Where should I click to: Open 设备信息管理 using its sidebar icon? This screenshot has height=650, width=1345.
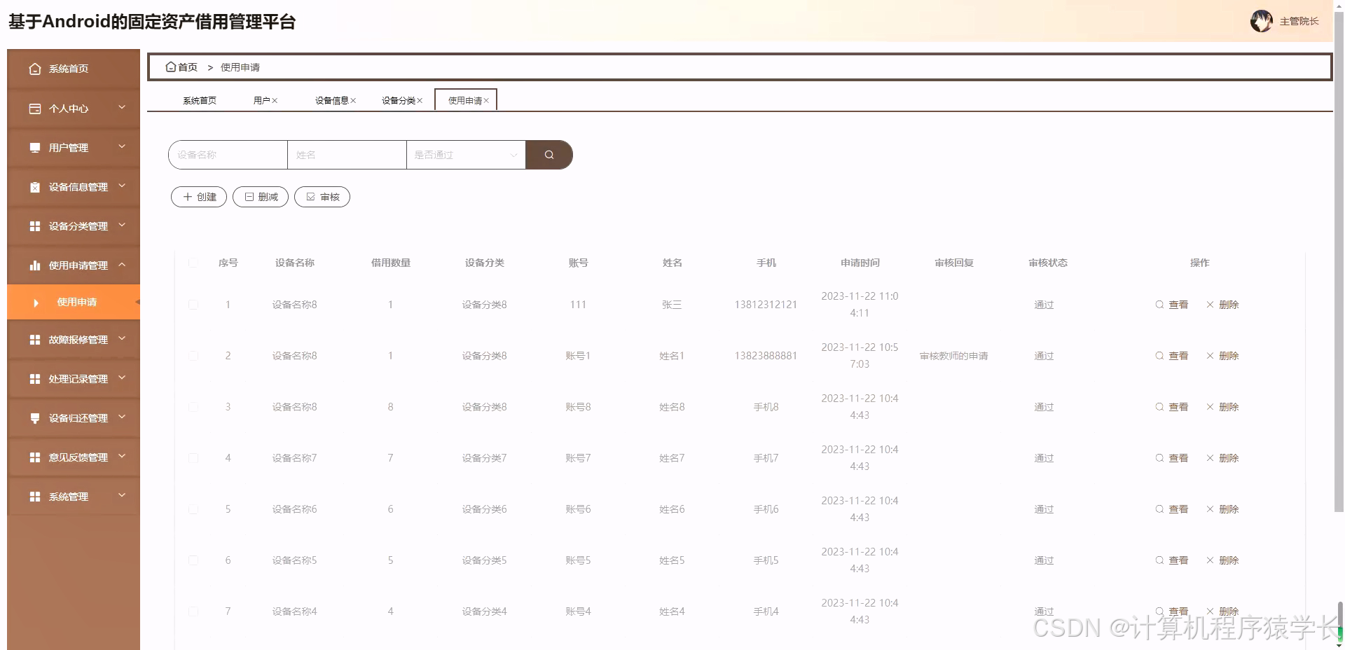[35, 187]
